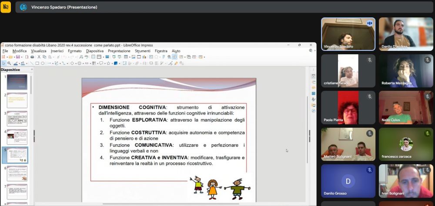The width and height of the screenshot is (435, 206).
Task: Select slide 1 thumbnail in Diapositive panel
Action: (x=17, y=82)
